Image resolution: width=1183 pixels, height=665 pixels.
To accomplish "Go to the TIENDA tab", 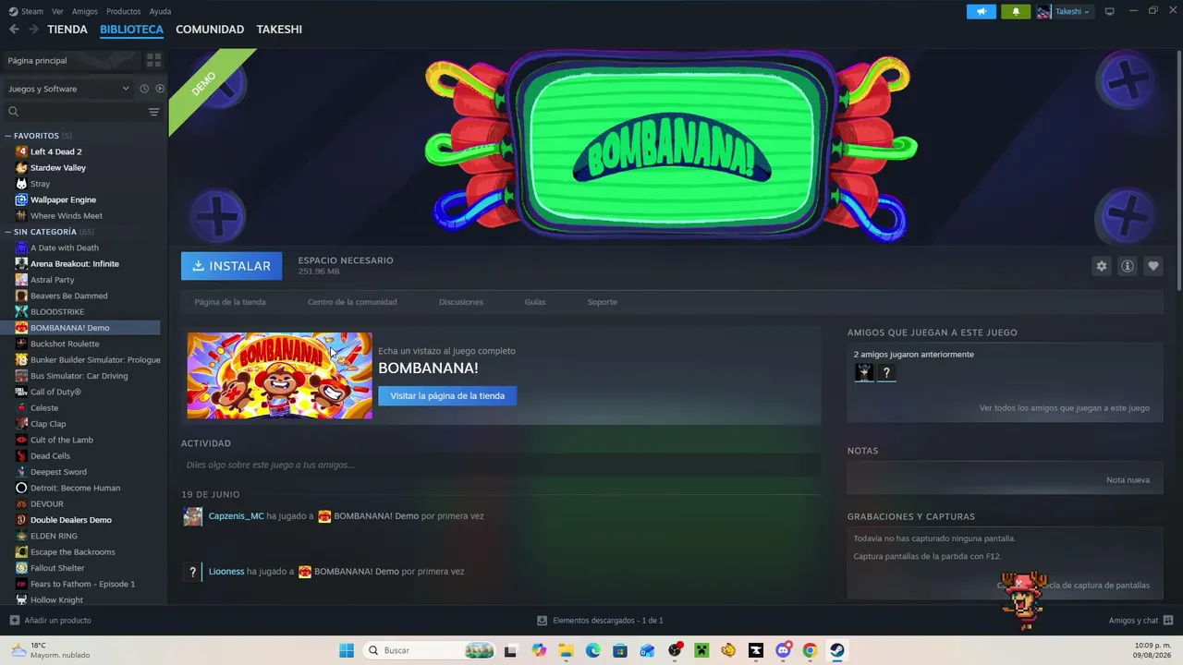I will [x=67, y=30].
